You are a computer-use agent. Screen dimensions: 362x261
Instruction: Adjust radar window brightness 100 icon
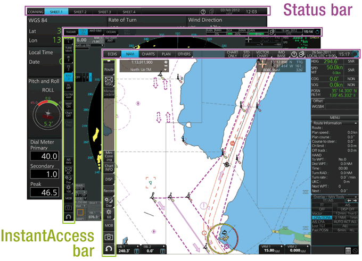[x=68, y=188]
